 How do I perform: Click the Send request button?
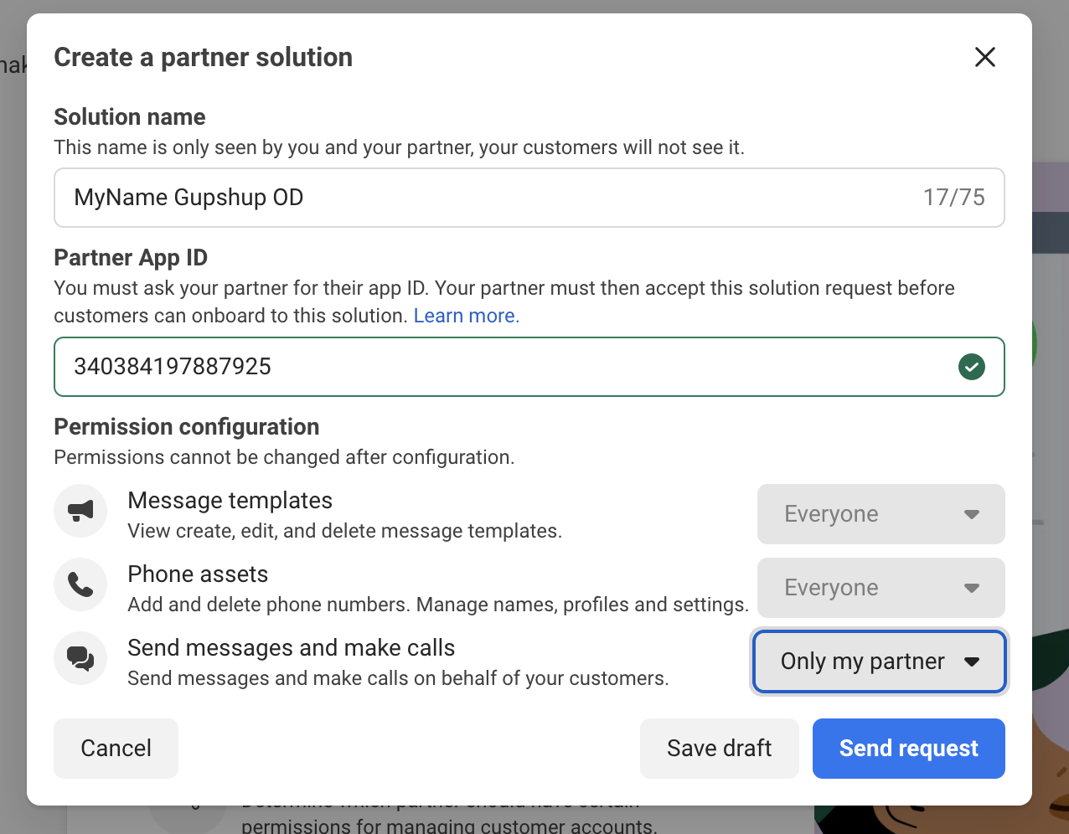click(909, 749)
